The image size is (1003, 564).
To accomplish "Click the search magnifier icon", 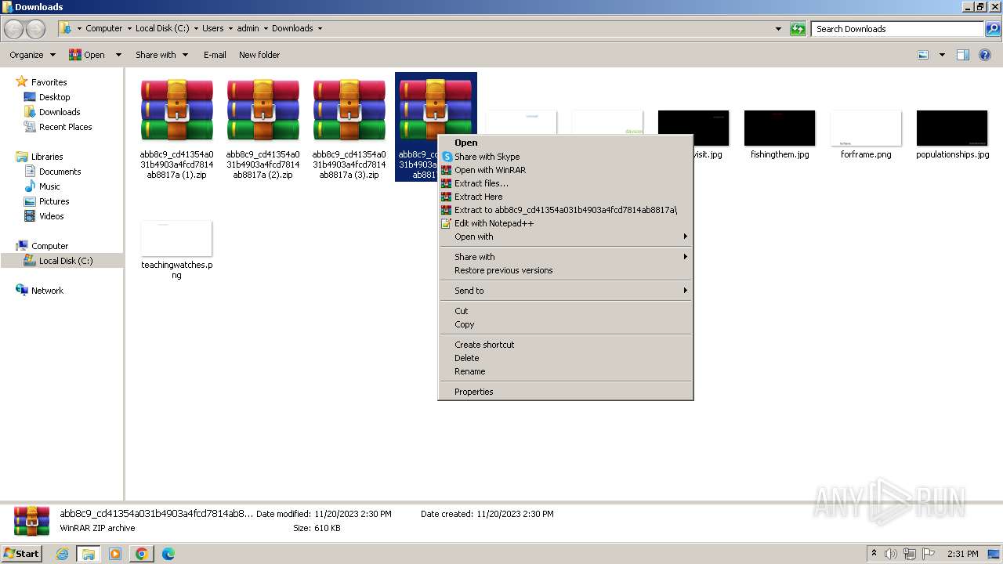I will [x=993, y=29].
